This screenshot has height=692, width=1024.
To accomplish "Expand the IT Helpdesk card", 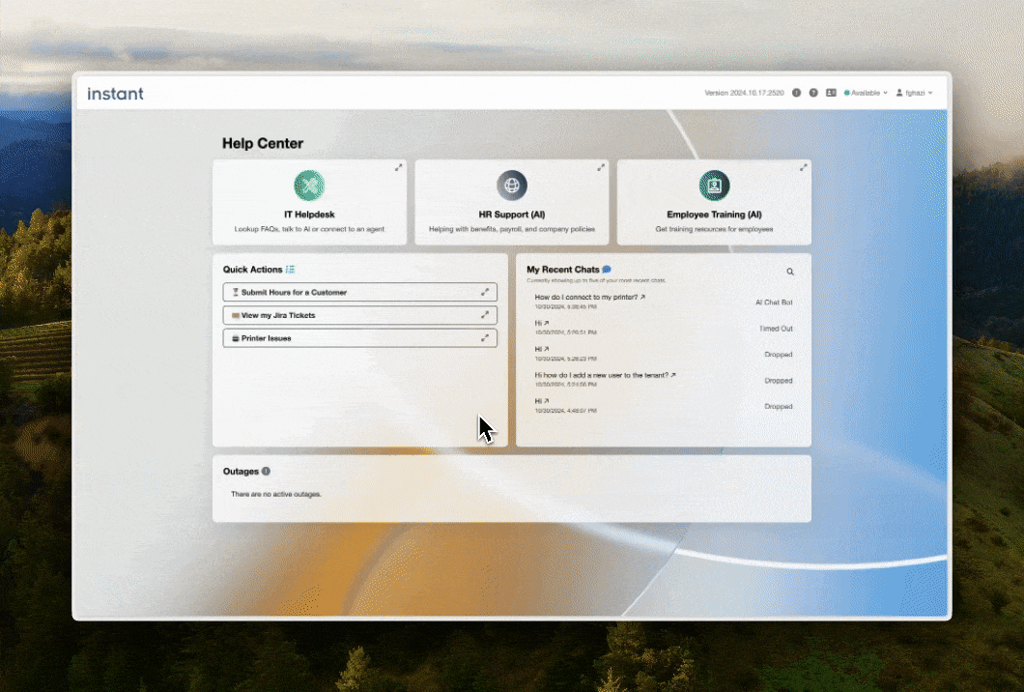I will (398, 168).
